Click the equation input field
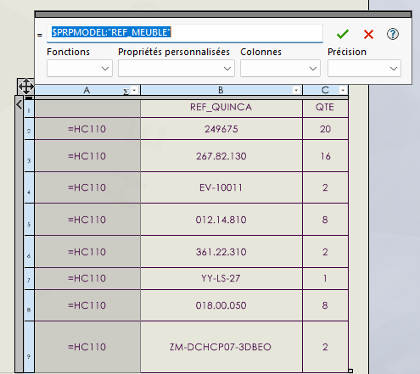Screen dimensions: 420x374 [185, 33]
